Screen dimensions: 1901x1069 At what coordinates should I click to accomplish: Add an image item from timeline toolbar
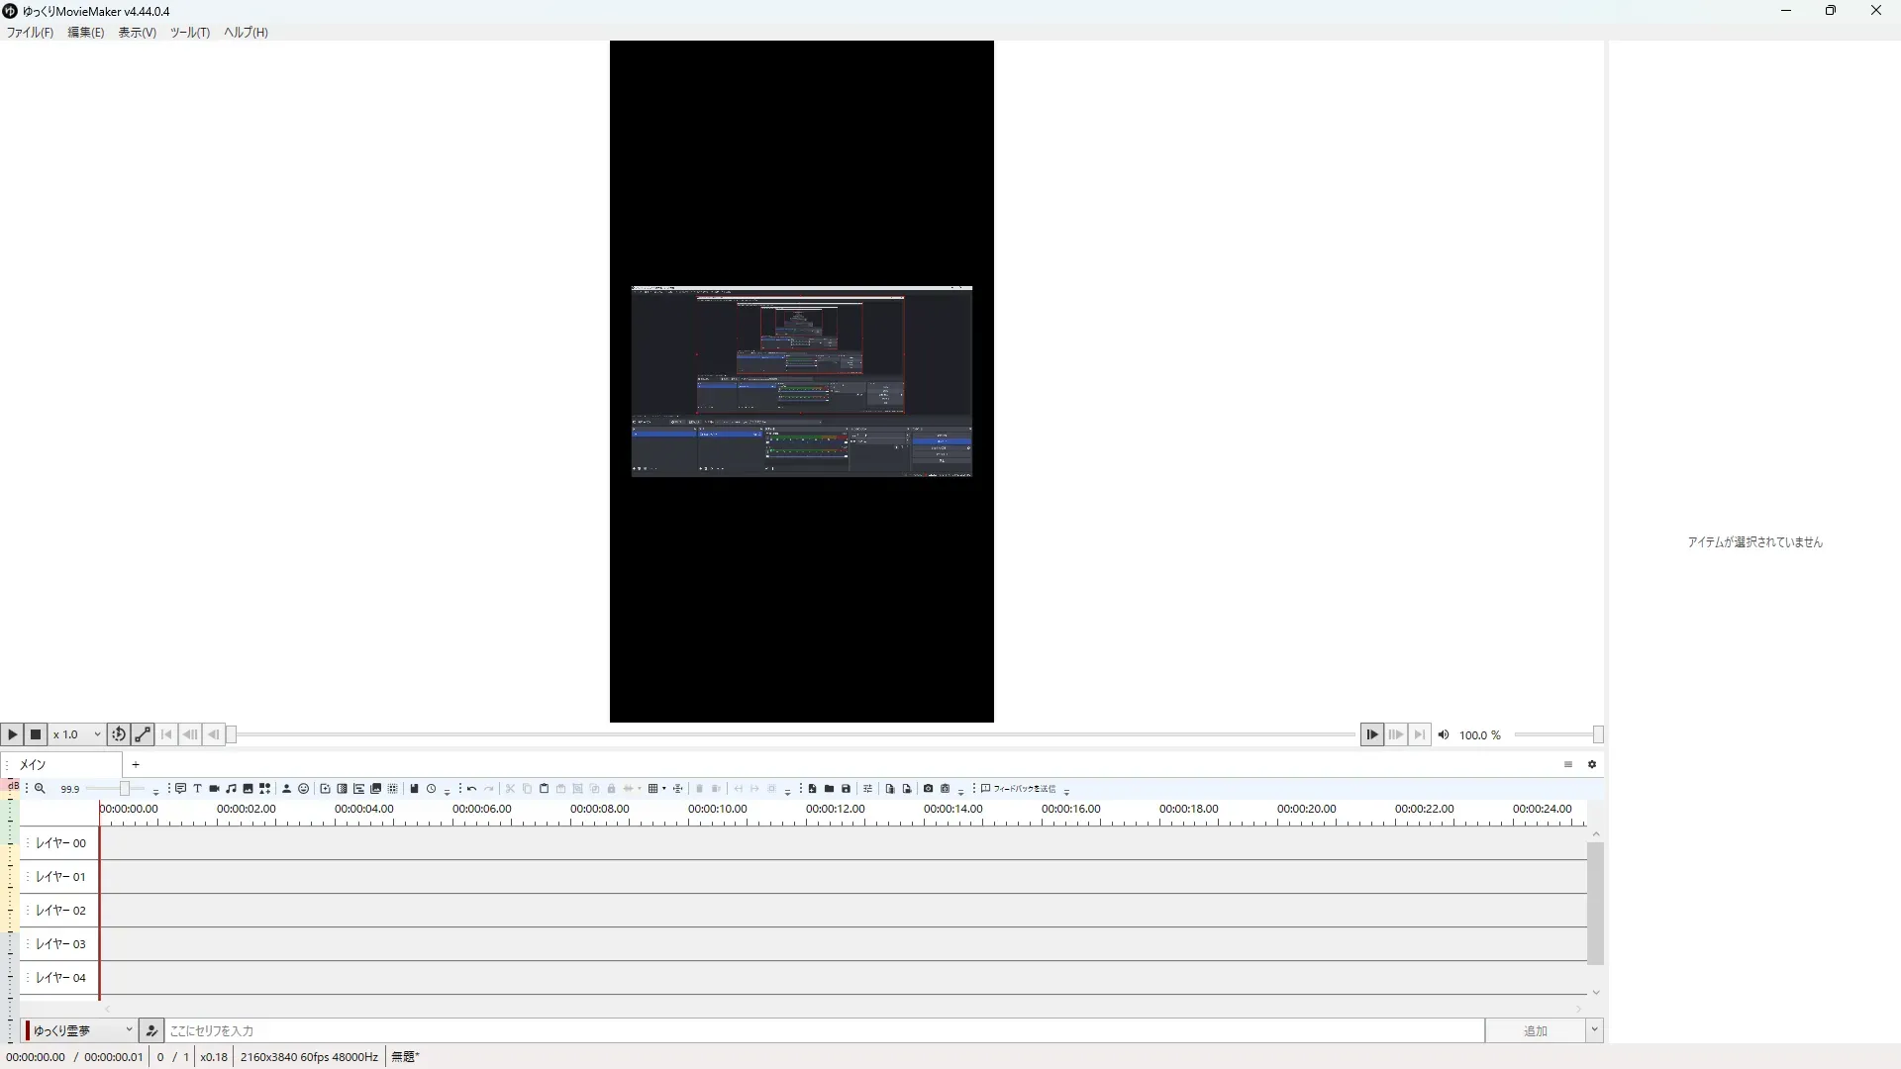(248, 789)
